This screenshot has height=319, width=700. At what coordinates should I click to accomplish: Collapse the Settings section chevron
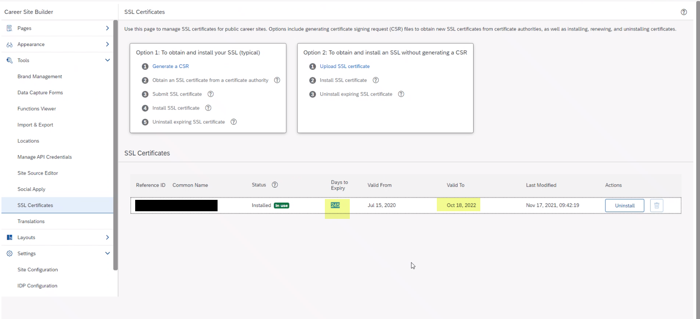pyautogui.click(x=107, y=254)
